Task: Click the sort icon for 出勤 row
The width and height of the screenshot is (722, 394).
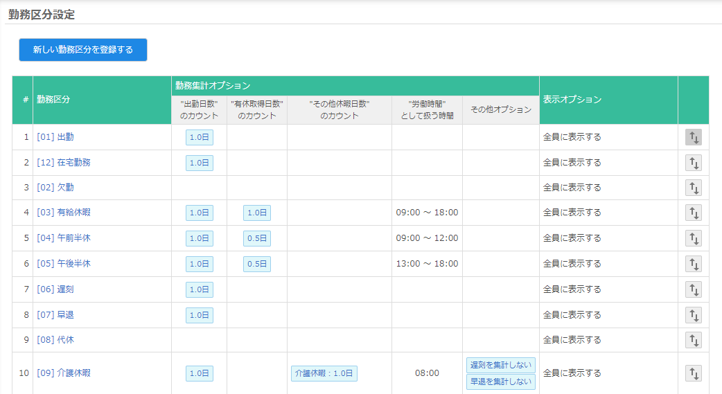Action: point(693,137)
